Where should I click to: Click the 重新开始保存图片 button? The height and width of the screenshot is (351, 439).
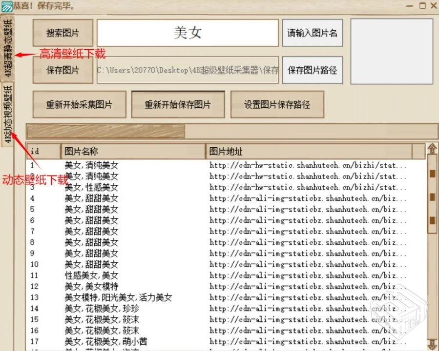[178, 104]
